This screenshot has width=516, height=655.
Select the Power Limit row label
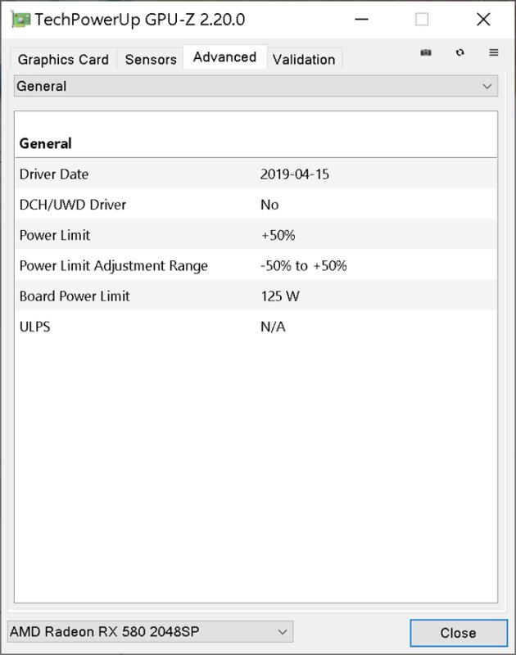[x=55, y=235]
